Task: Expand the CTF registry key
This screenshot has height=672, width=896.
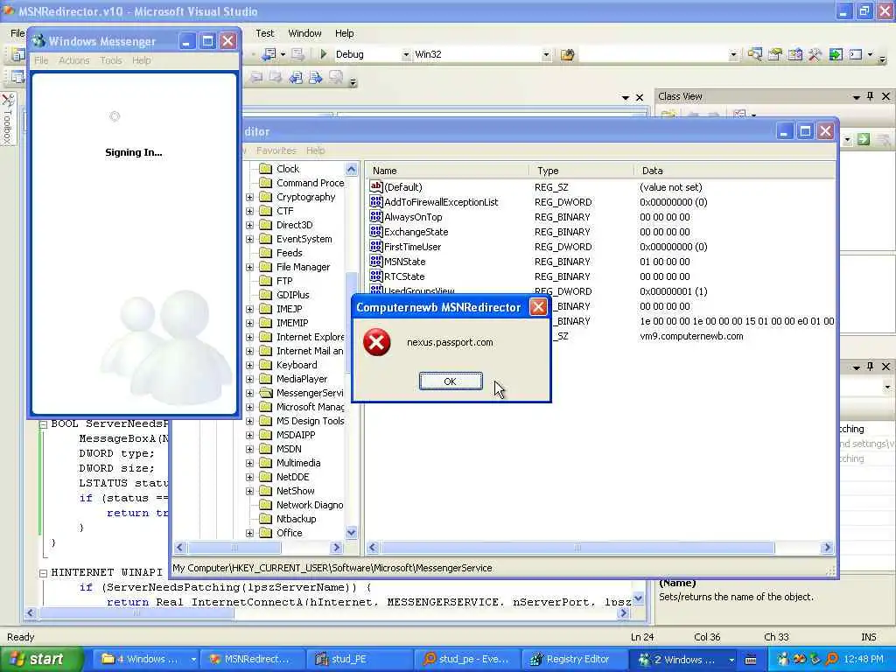Action: (249, 211)
